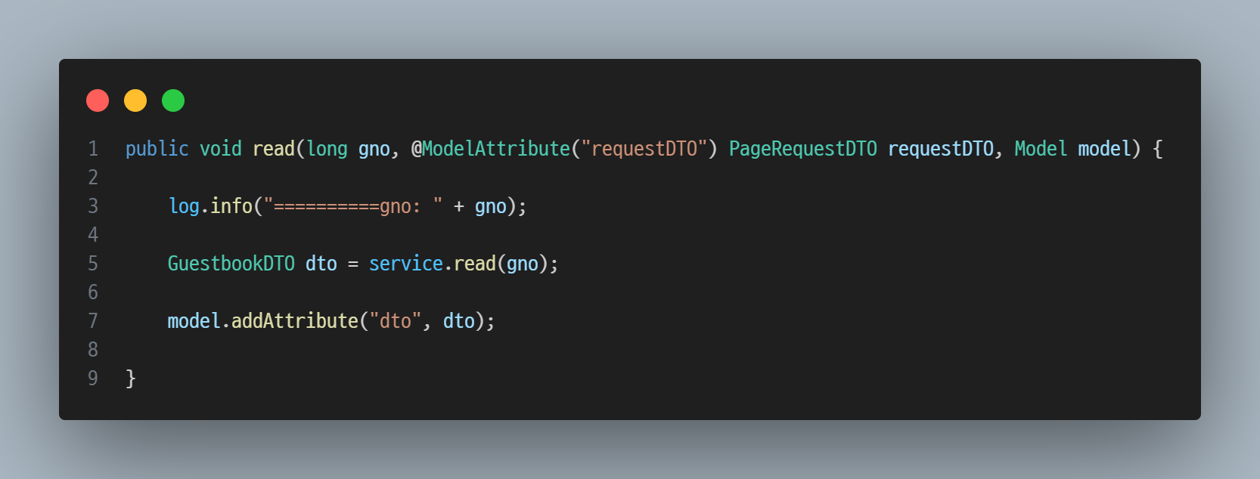Click the public keyword
The height and width of the screenshot is (479, 1260).
pyautogui.click(x=157, y=149)
